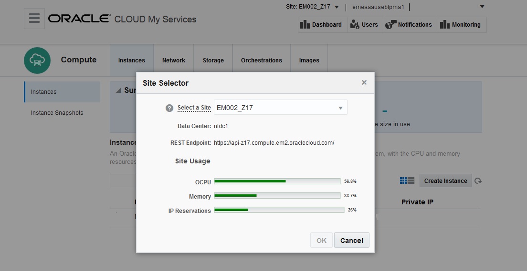The height and width of the screenshot is (271, 527).
Task: Refresh the instances list
Action: pyautogui.click(x=478, y=181)
